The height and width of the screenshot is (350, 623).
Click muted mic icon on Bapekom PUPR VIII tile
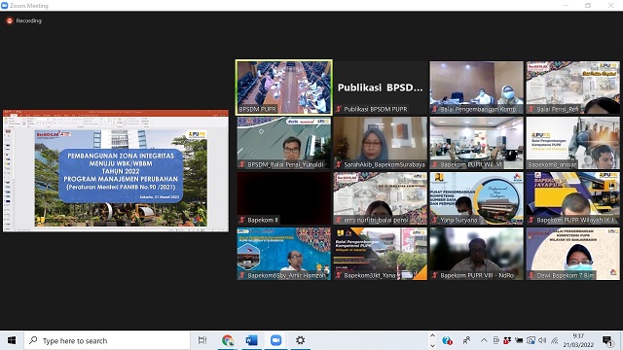435,275
